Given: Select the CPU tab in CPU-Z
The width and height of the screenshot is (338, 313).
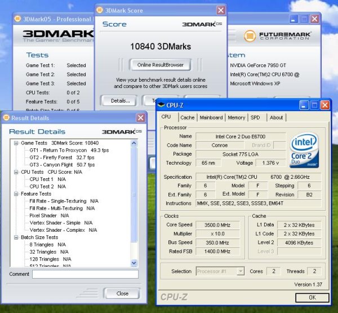Looking at the screenshot, I should [x=166, y=117].
